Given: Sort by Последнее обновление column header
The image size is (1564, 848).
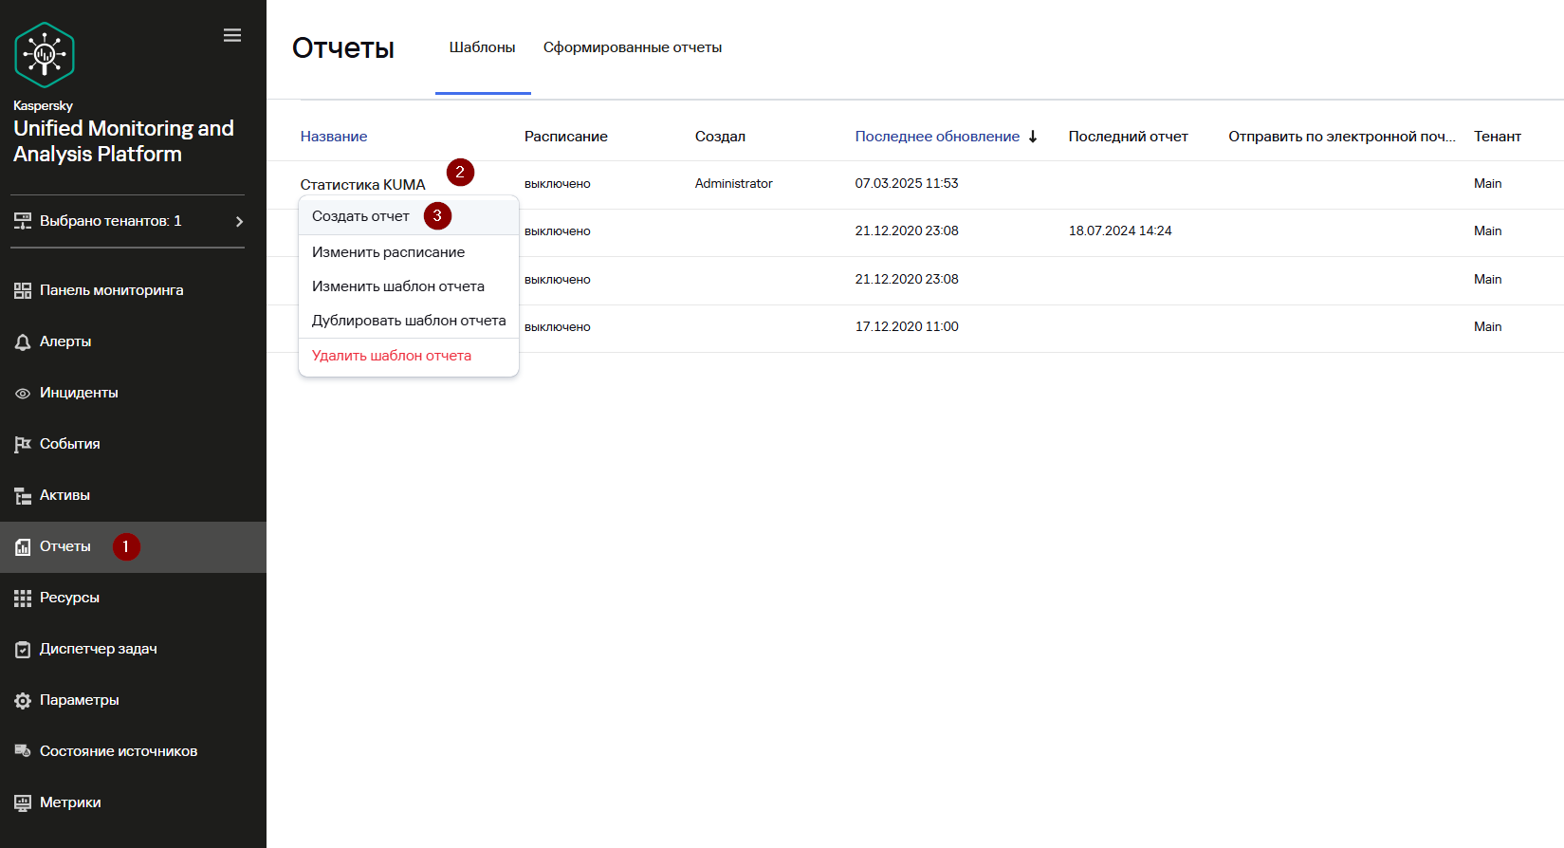Looking at the screenshot, I should tap(937, 137).
